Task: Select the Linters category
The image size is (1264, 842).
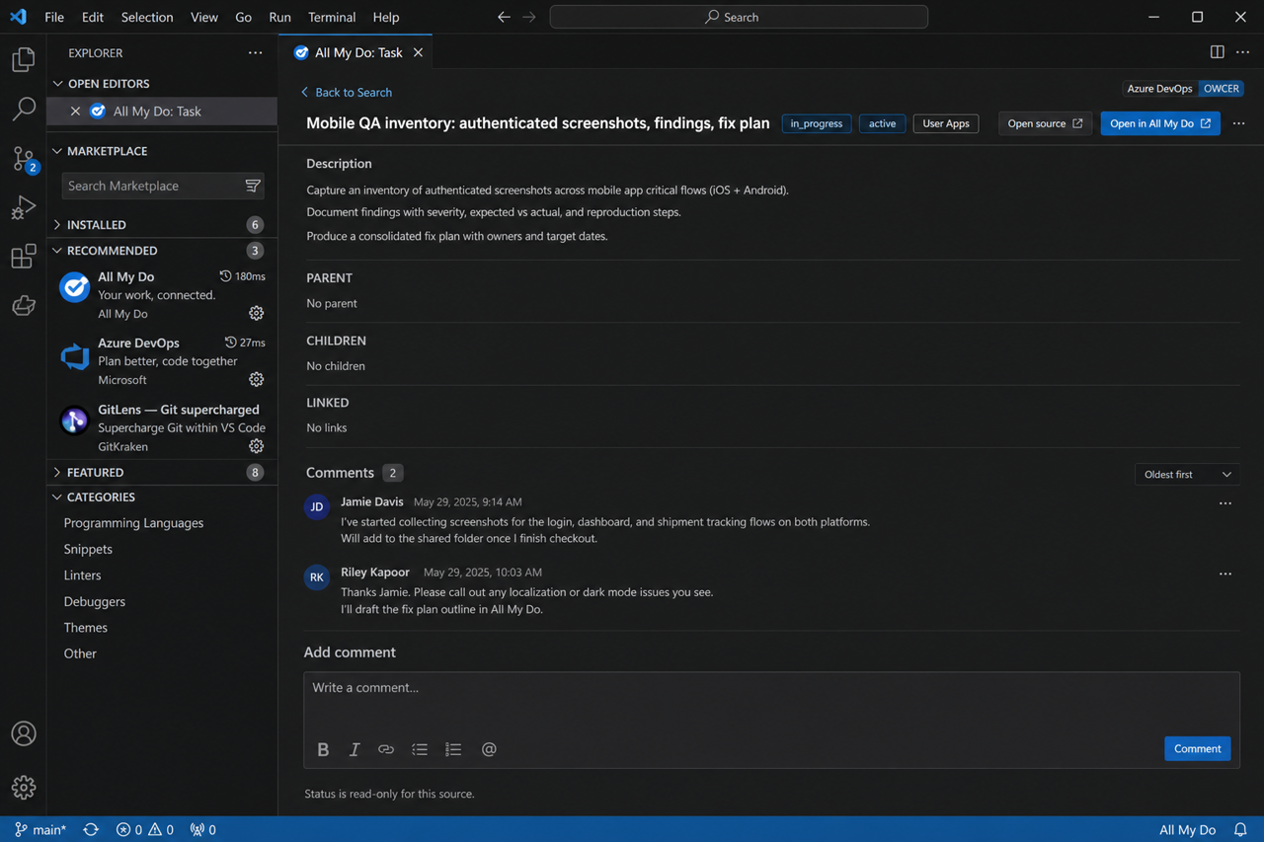Action: (x=82, y=575)
